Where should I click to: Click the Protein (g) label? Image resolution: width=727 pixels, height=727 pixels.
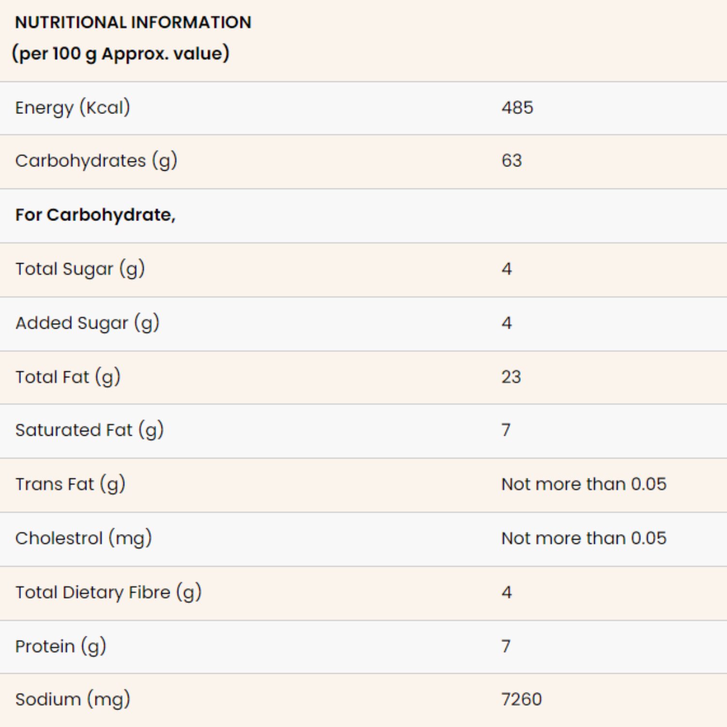[61, 646]
